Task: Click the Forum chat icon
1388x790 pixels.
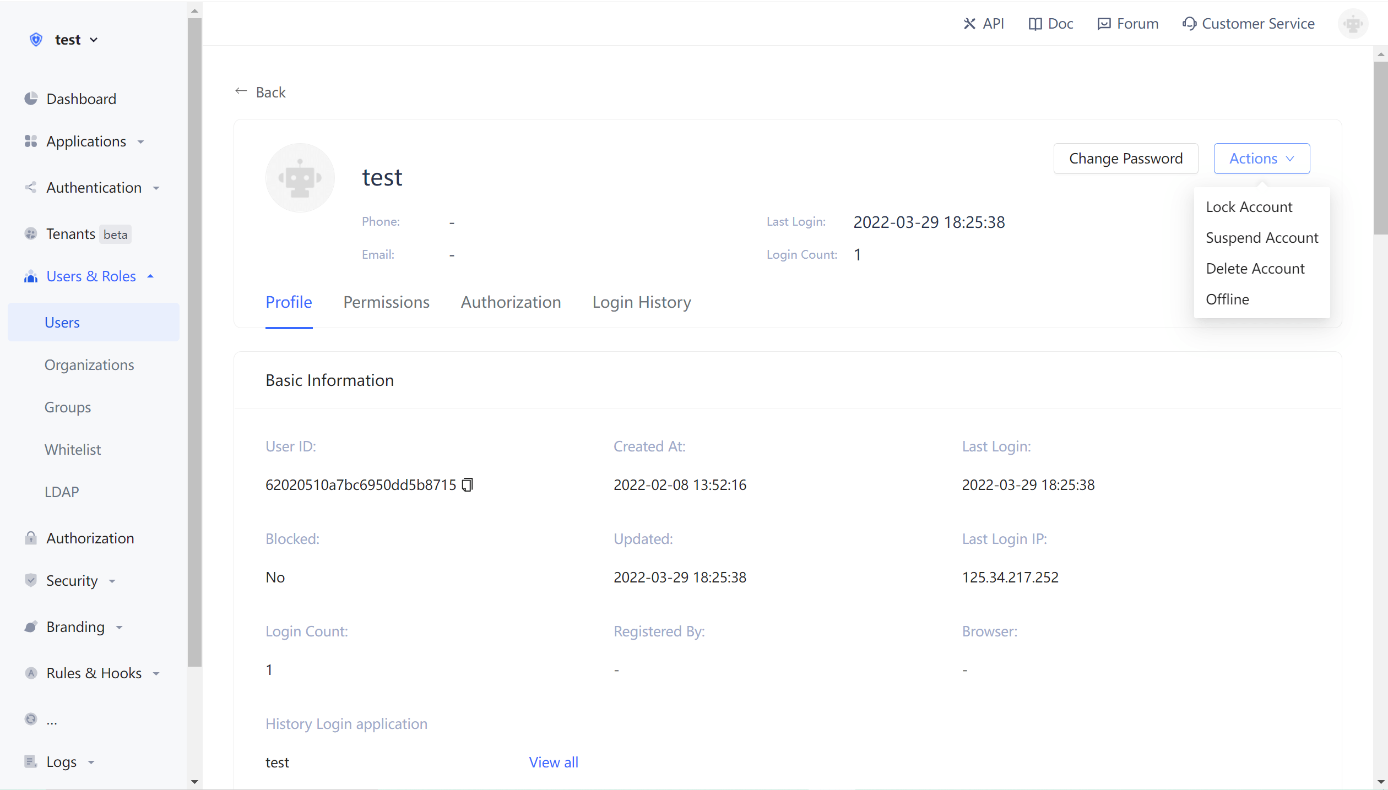Action: tap(1104, 24)
